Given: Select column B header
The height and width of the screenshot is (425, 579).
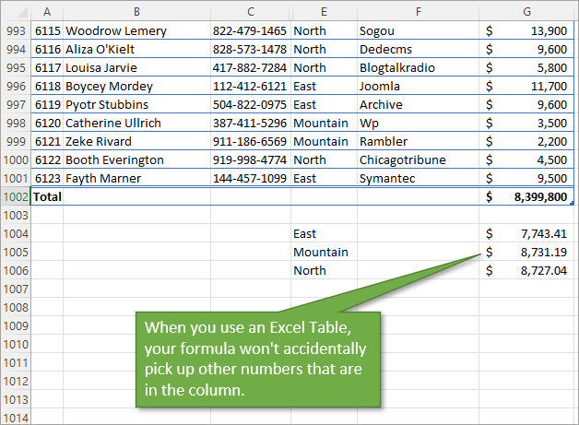Looking at the screenshot, I should [136, 10].
